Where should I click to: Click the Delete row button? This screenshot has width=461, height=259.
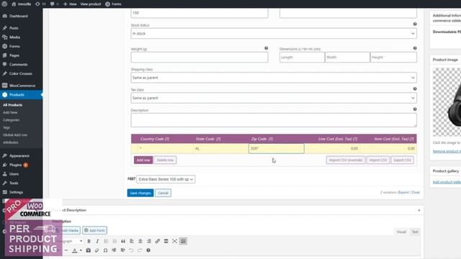pyautogui.click(x=165, y=160)
